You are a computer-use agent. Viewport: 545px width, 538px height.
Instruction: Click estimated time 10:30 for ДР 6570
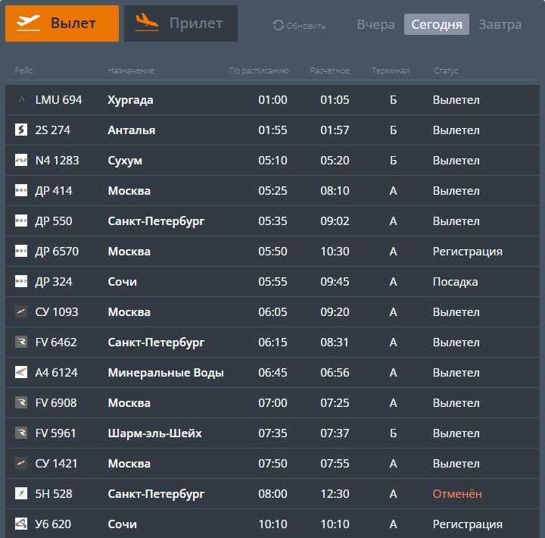point(335,252)
